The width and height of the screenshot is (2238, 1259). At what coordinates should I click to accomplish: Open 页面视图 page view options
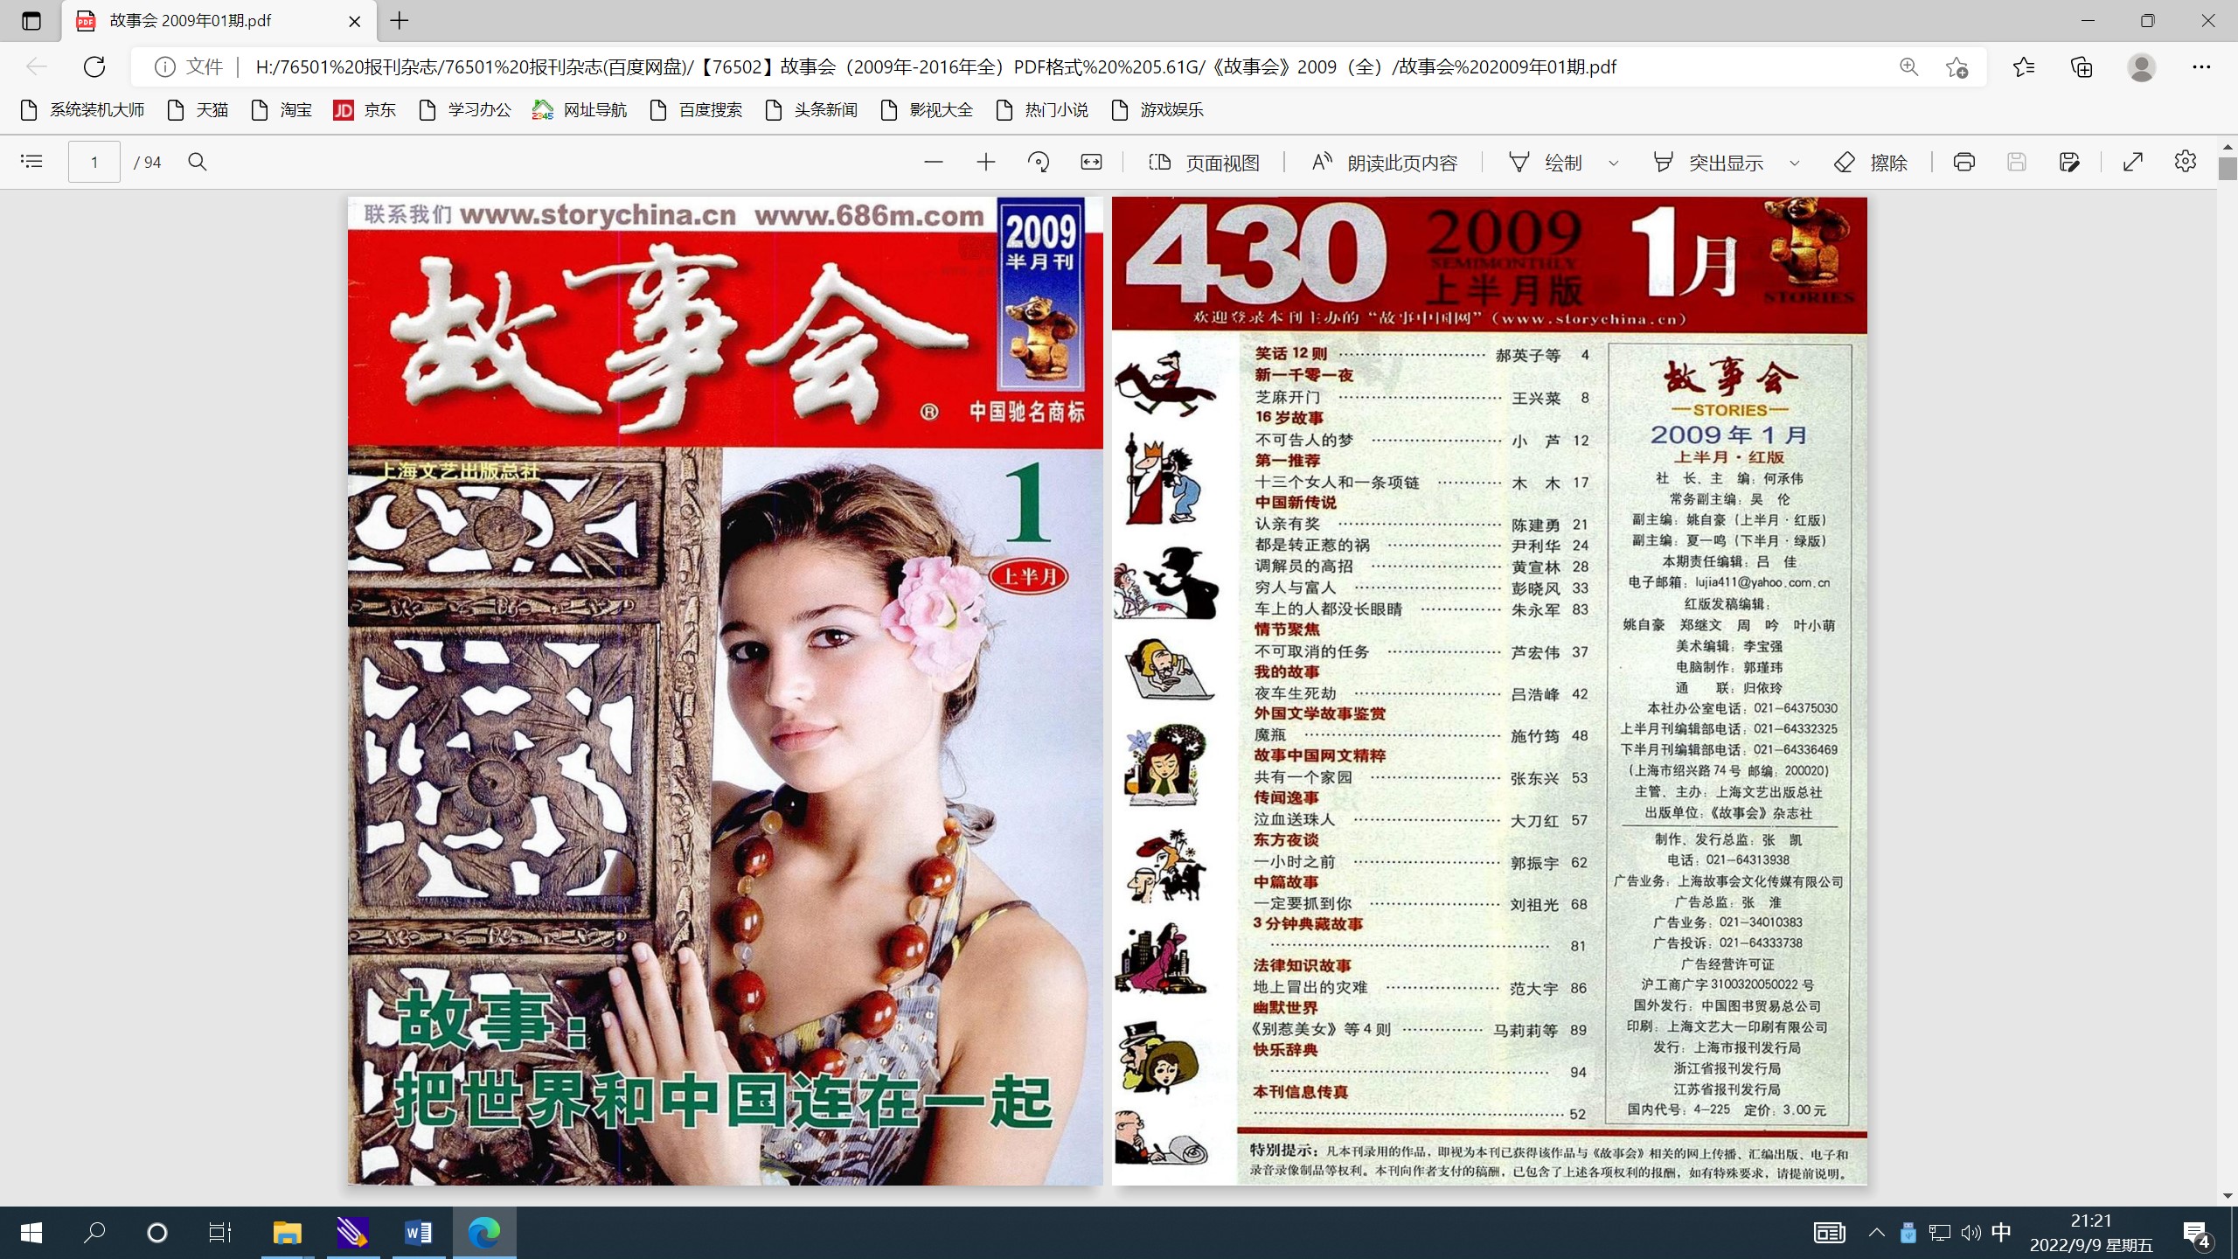(1204, 163)
